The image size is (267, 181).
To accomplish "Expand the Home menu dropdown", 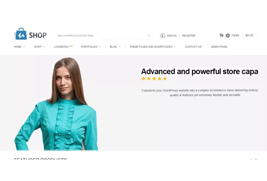I will 19,47.
